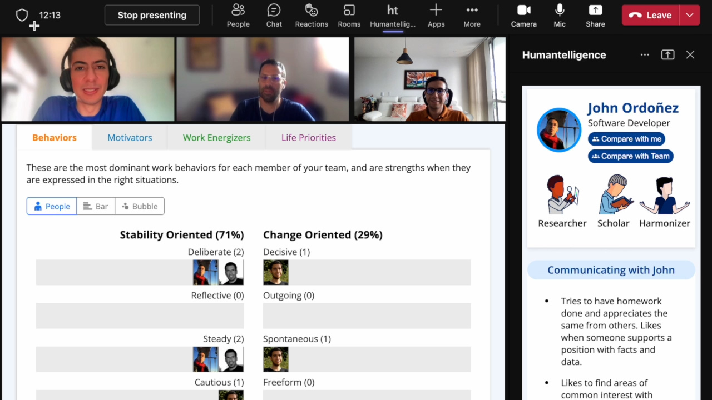This screenshot has width=712, height=400.
Task: Select the Bar view
Action: 96,206
